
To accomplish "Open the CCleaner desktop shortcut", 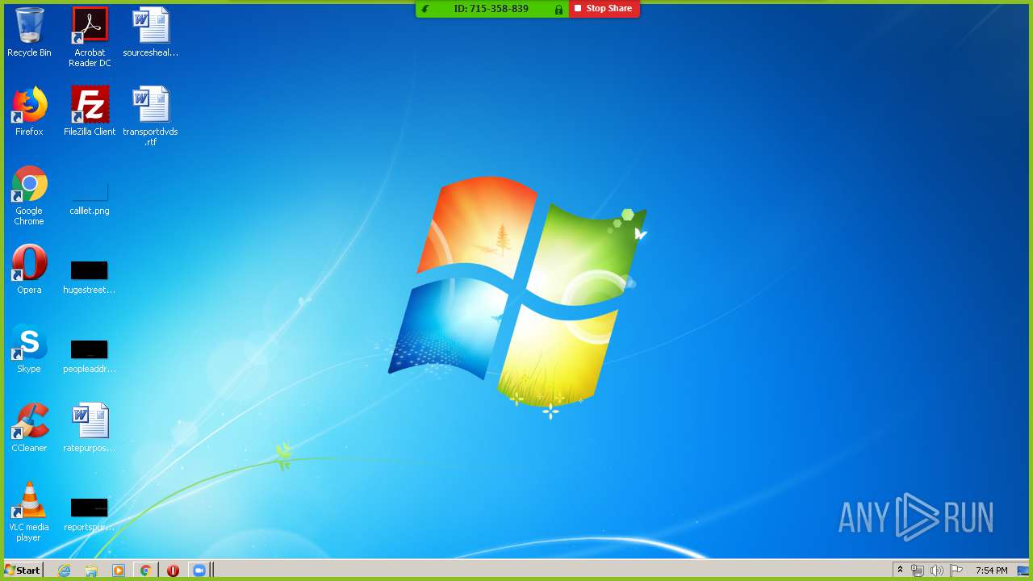I will 29,428.
